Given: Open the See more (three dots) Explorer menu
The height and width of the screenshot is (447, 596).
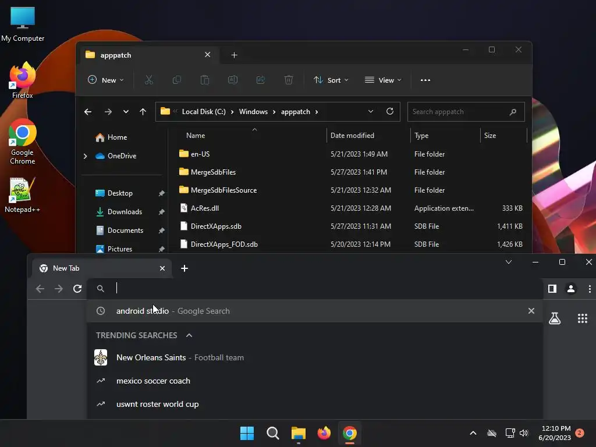Looking at the screenshot, I should coord(425,80).
